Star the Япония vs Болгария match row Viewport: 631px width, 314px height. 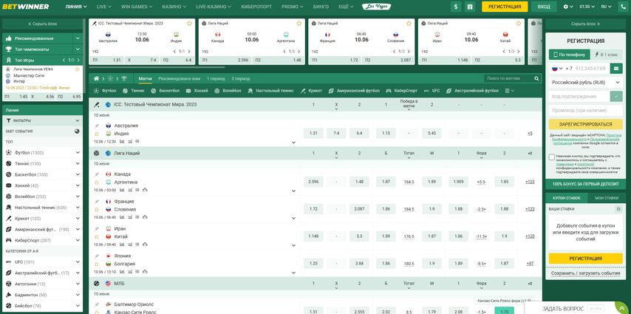[x=97, y=264]
